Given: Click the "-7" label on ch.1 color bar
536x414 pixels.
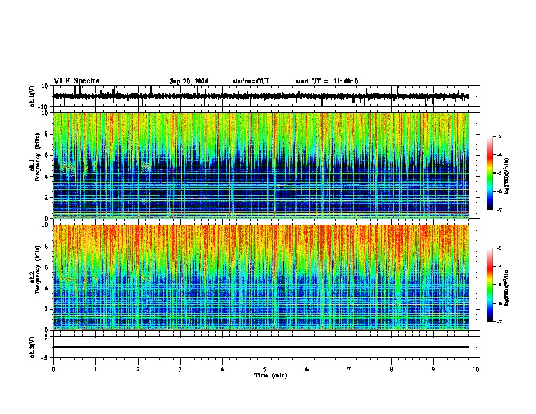Looking at the screenshot, I should pyautogui.click(x=499, y=210).
